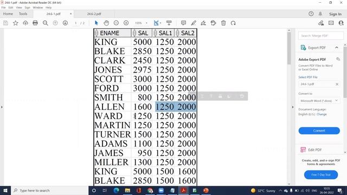Click the ENAME column header
Image resolution: width=347 pixels, height=195 pixels.
point(112,33)
